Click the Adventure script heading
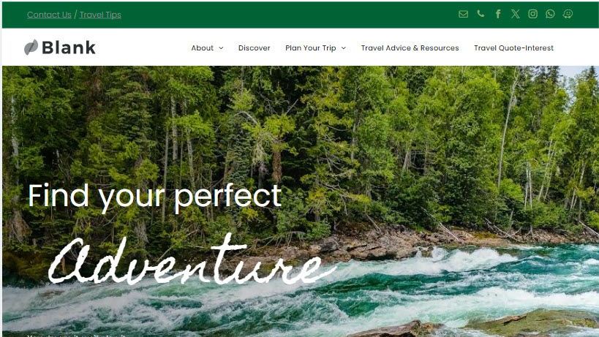Screen dimensions: 599x337 (x=192, y=260)
